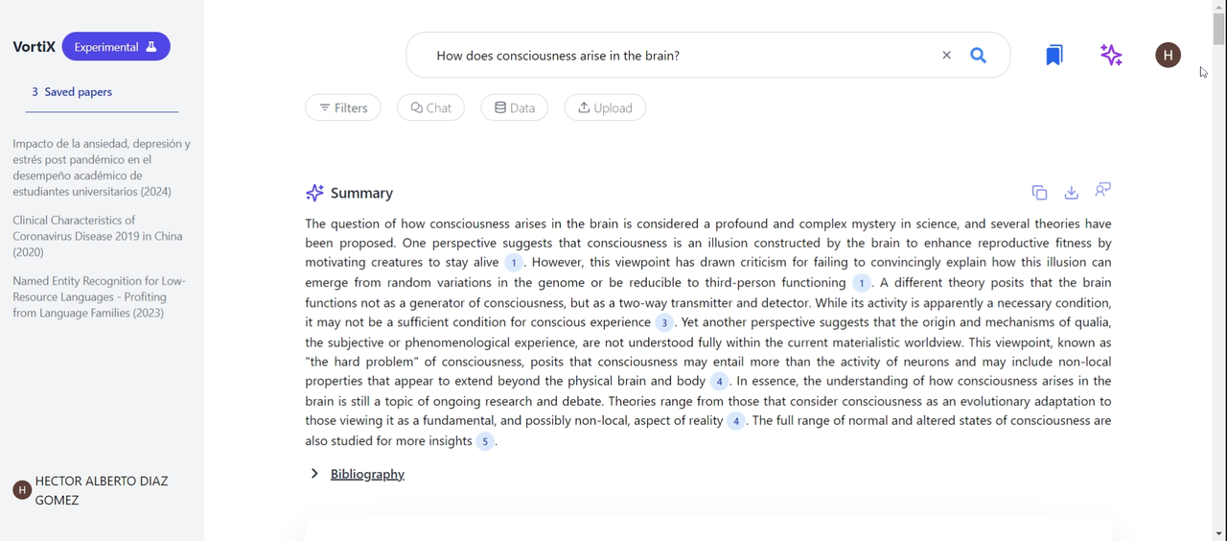This screenshot has height=541, width=1227.
Task: Click the Upload button
Action: pyautogui.click(x=605, y=107)
